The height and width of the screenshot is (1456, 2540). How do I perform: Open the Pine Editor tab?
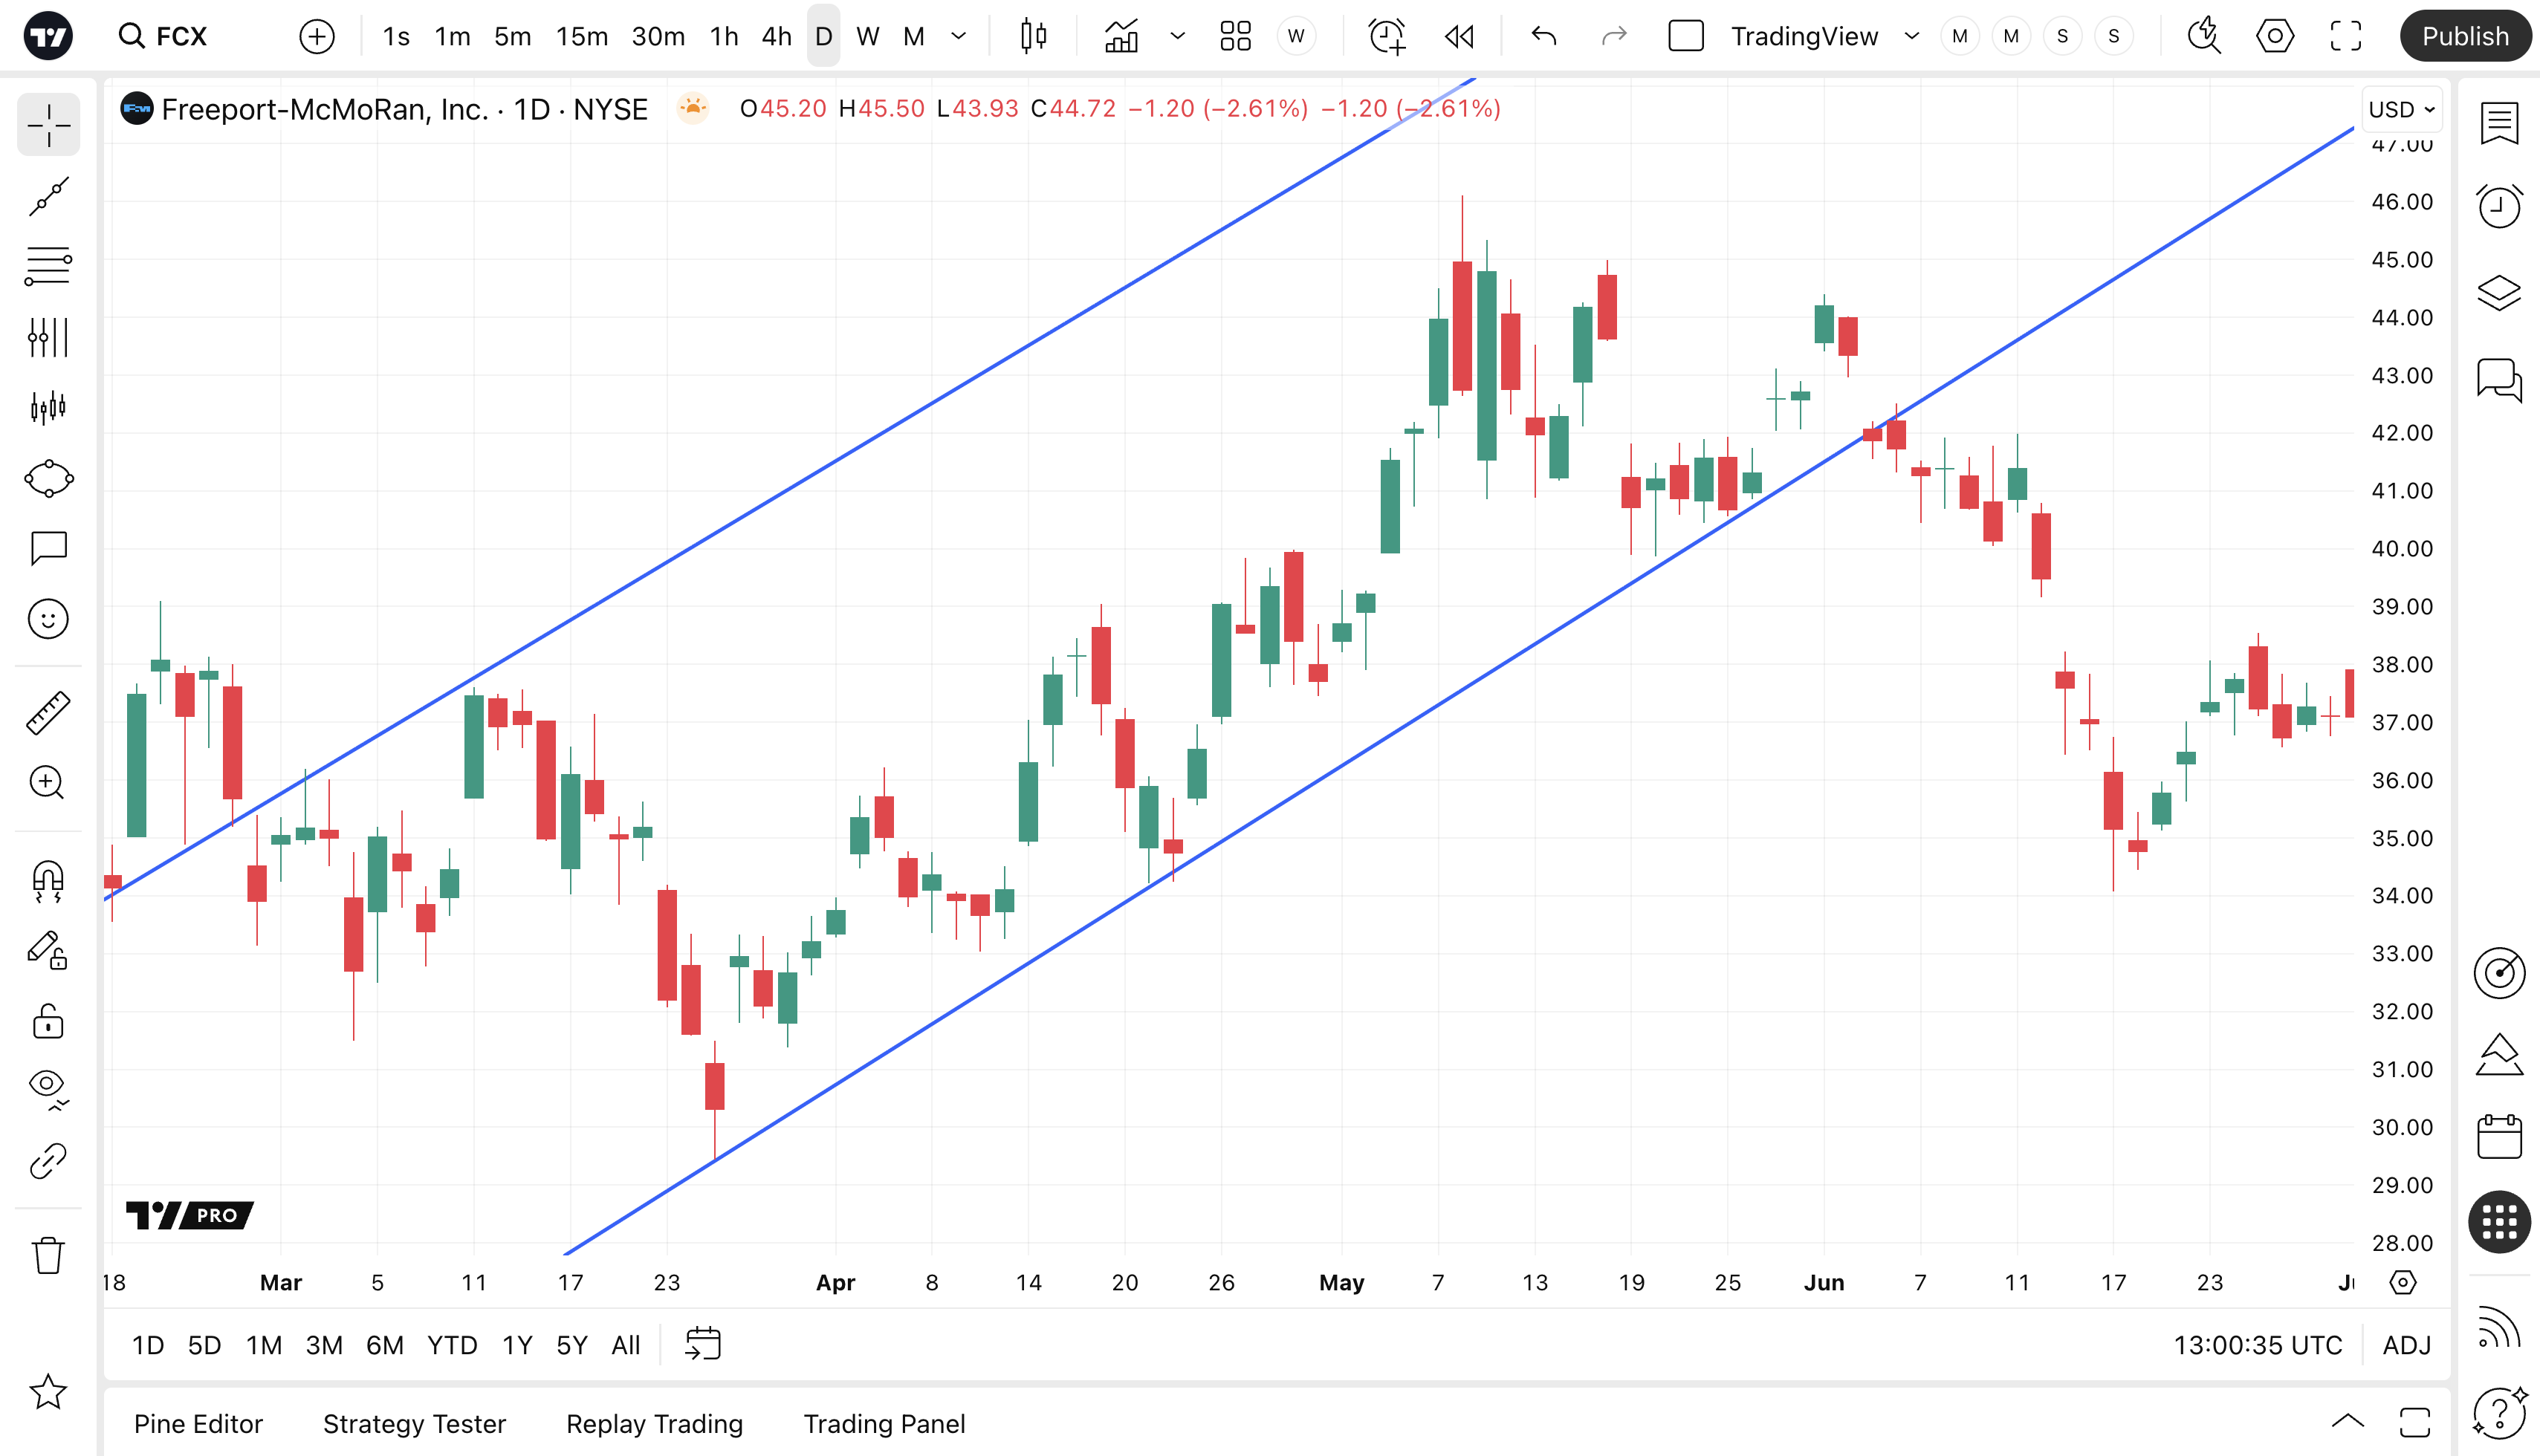[x=198, y=1423]
